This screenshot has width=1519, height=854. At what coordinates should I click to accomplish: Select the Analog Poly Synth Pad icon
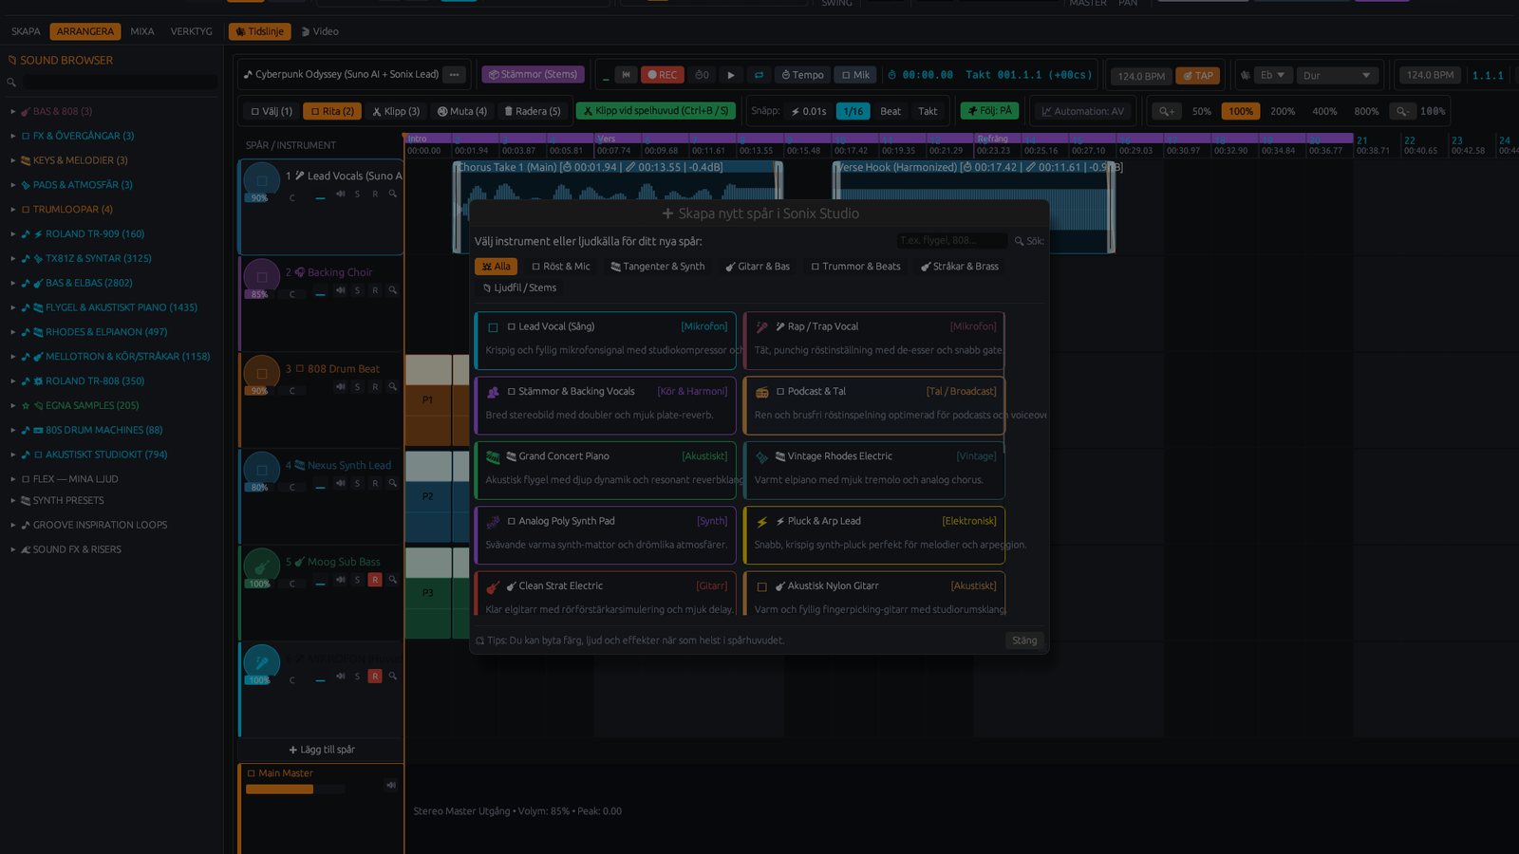(493, 522)
